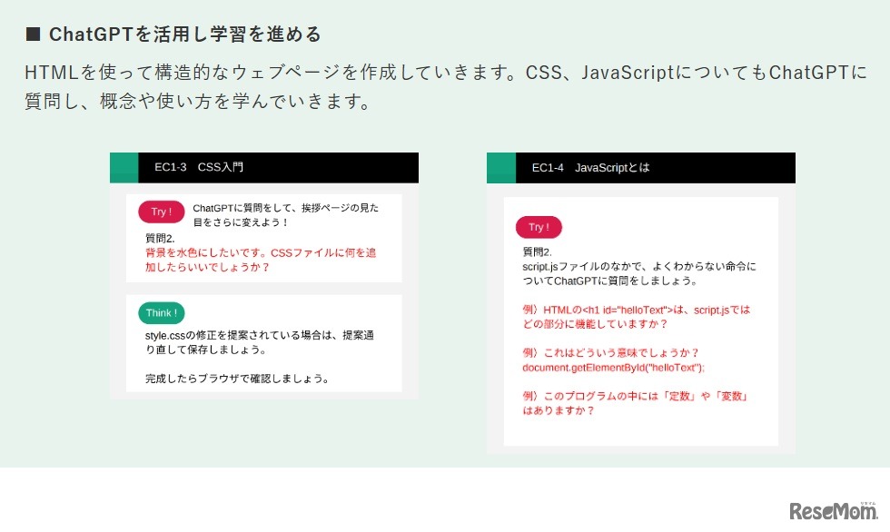Click the red Try! badge in the JavaScript slide
The image size is (890, 532).
[539, 228]
